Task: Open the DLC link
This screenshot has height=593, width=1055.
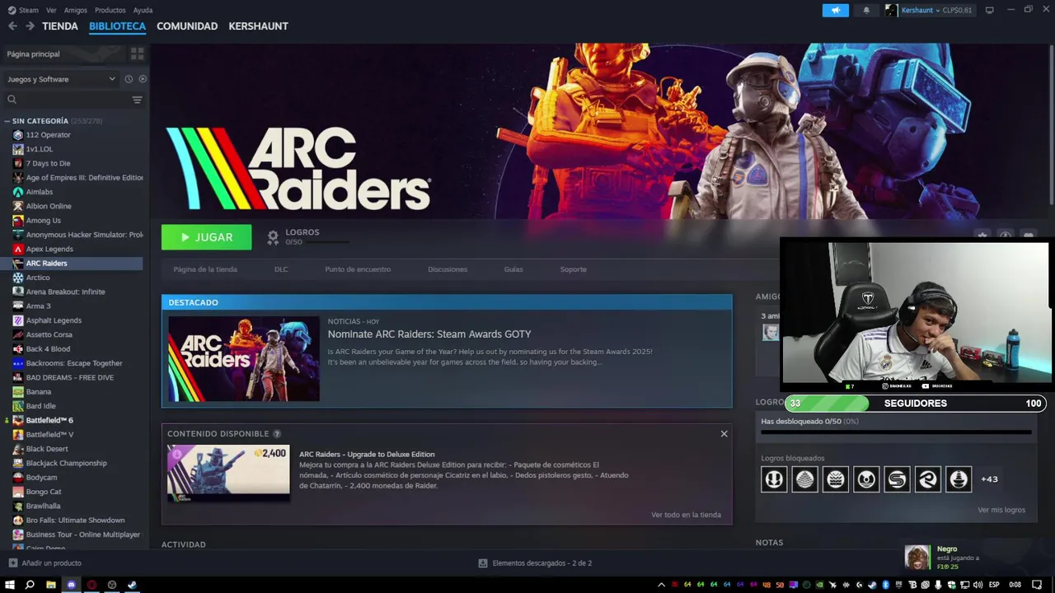Action: coord(281,269)
